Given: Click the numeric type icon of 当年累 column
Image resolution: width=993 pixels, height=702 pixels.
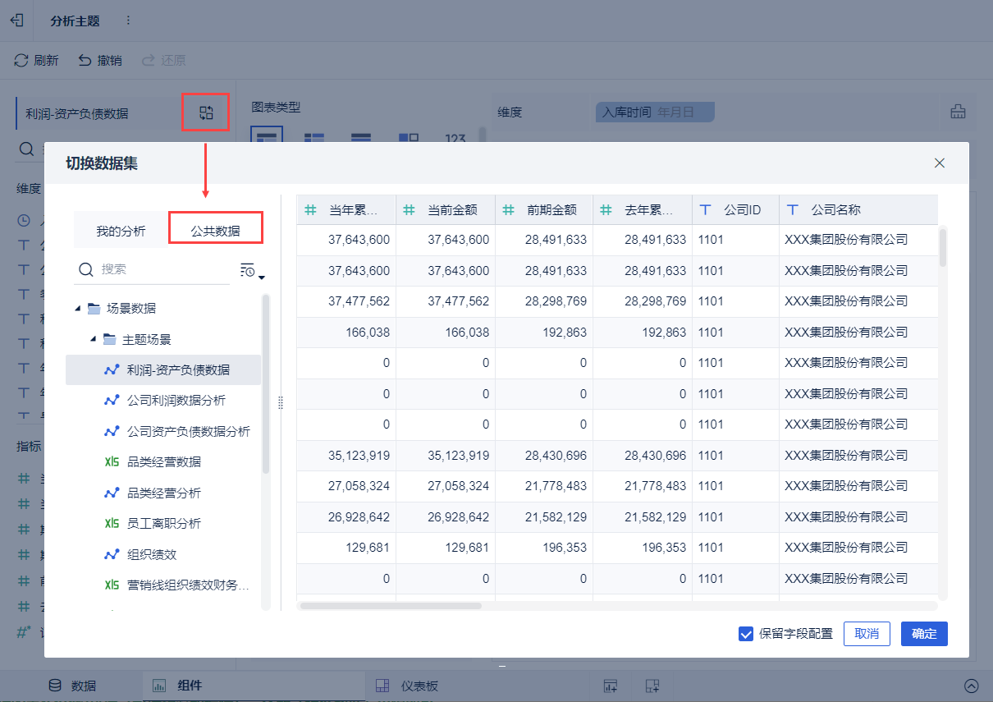Looking at the screenshot, I should [x=310, y=210].
